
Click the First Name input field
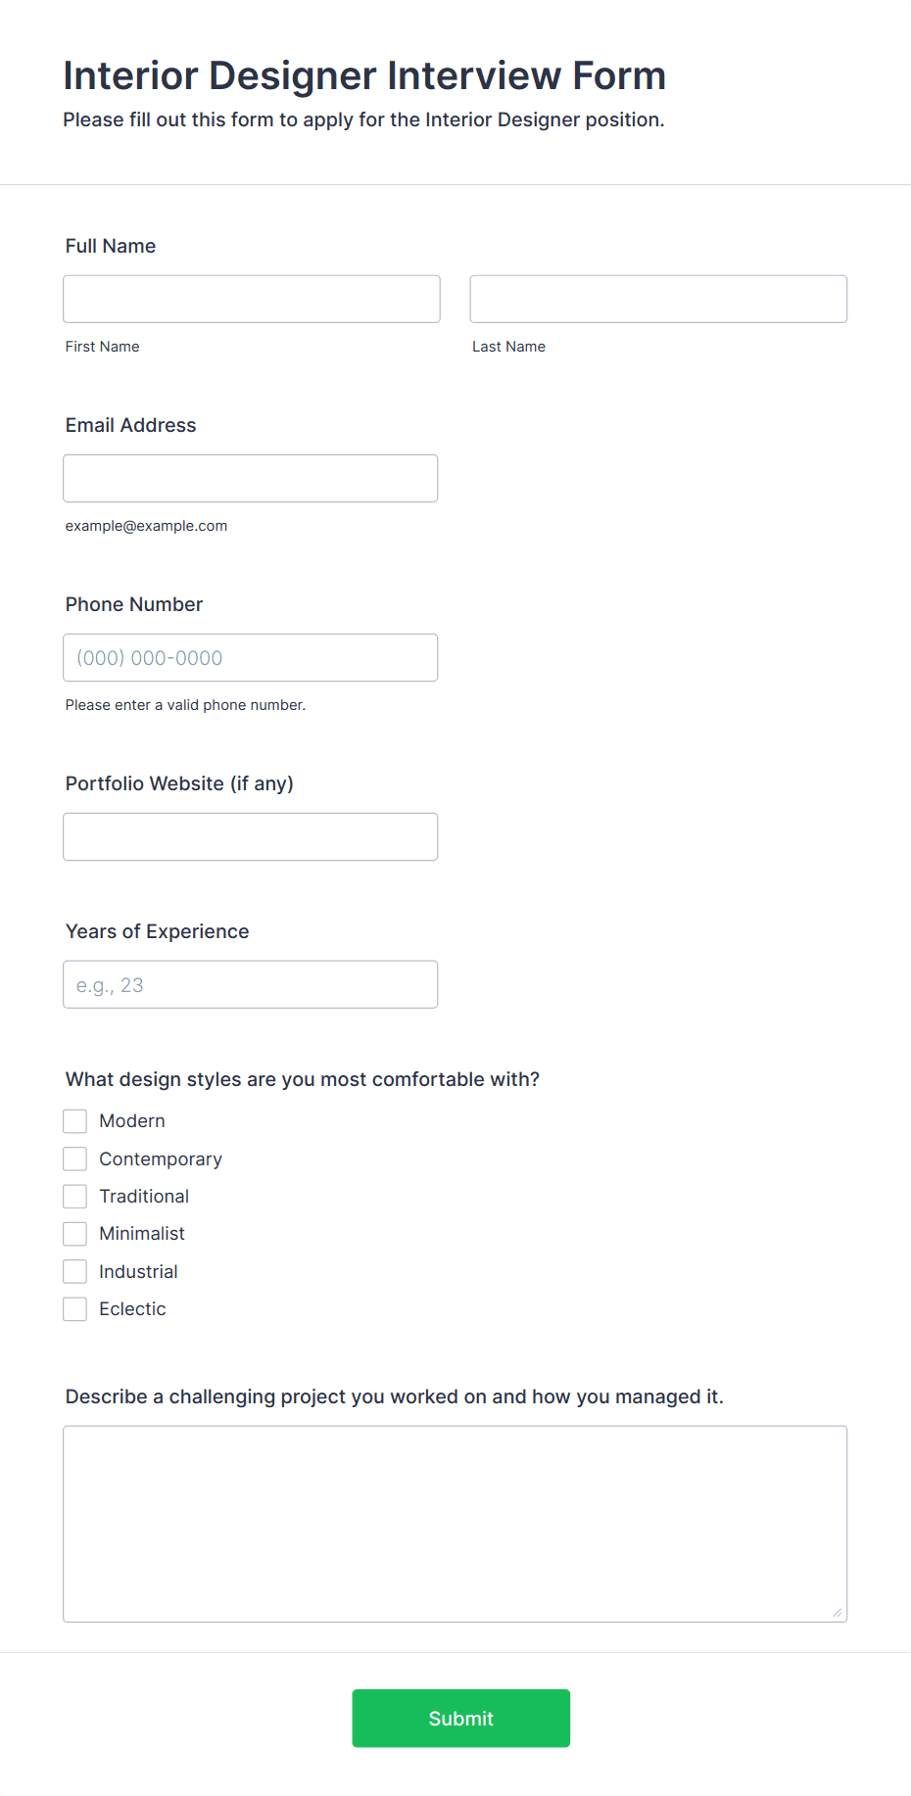click(x=252, y=299)
